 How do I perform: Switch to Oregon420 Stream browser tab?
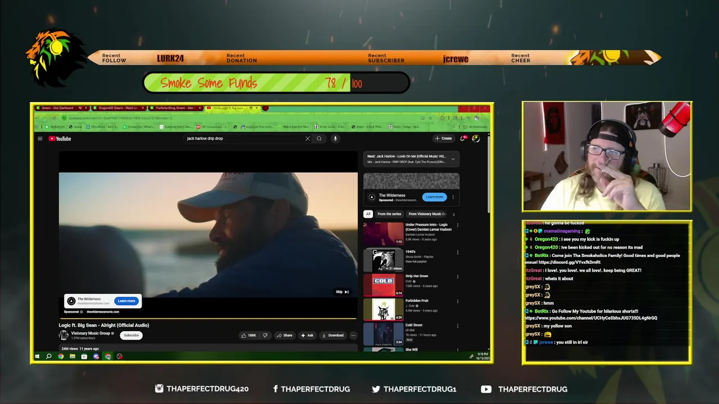pos(118,108)
